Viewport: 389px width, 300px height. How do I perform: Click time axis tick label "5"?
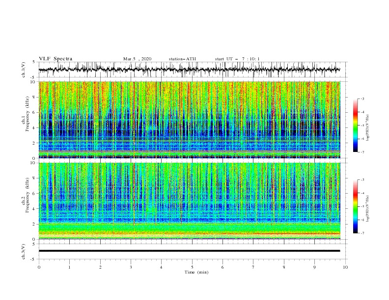coord(192,267)
